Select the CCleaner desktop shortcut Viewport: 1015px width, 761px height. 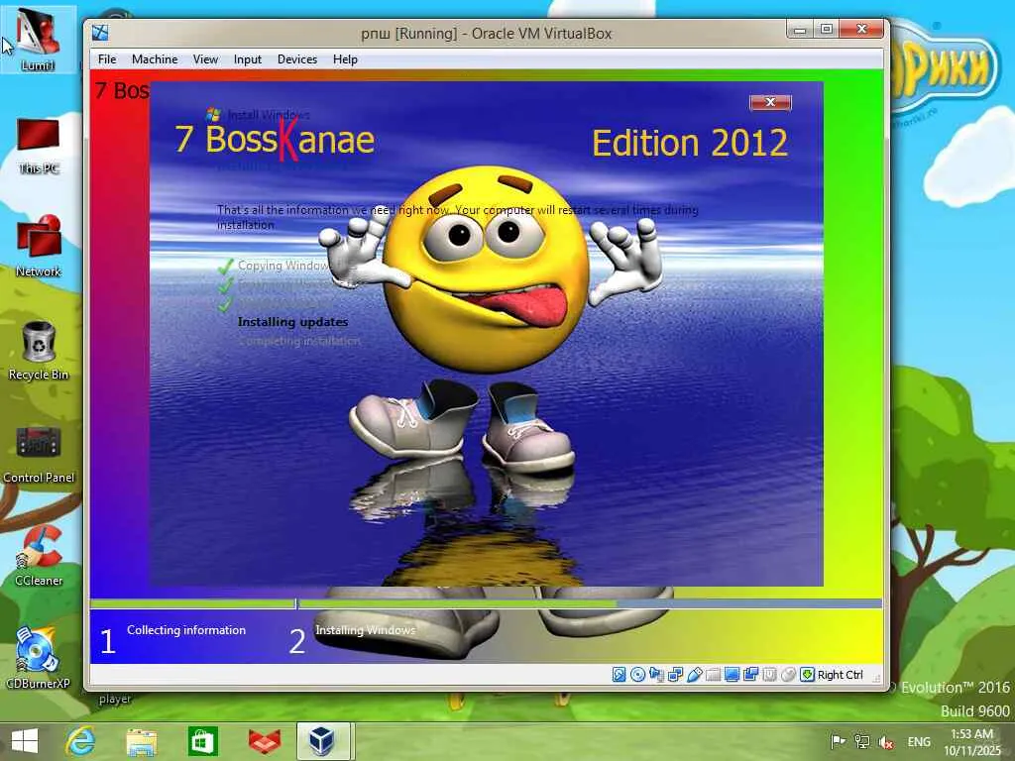(39, 555)
